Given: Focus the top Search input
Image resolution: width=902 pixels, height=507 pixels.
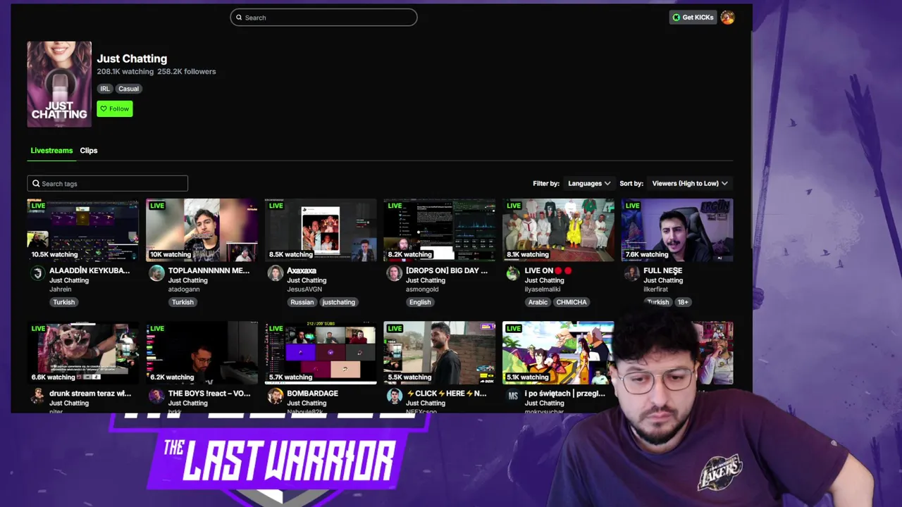Looking at the screenshot, I should click(323, 18).
